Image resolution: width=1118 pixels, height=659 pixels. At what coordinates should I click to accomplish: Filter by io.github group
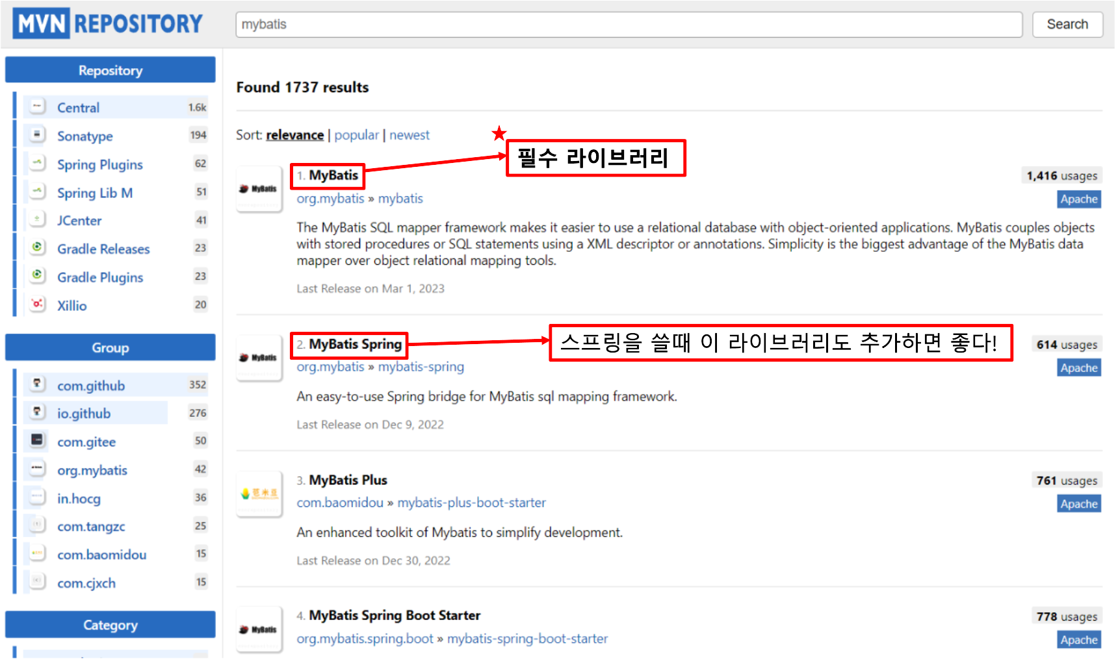84,414
